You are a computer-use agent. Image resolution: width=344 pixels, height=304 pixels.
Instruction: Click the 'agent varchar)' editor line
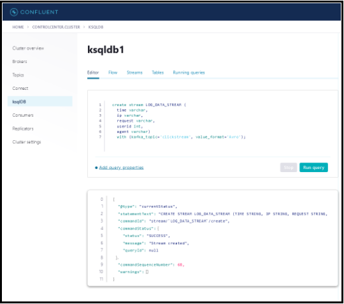pos(133,131)
